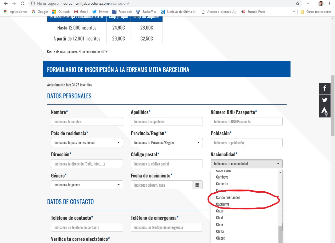Click nationality list scrollbar up arrow
Screen dimensions: 335x243
(280, 173)
